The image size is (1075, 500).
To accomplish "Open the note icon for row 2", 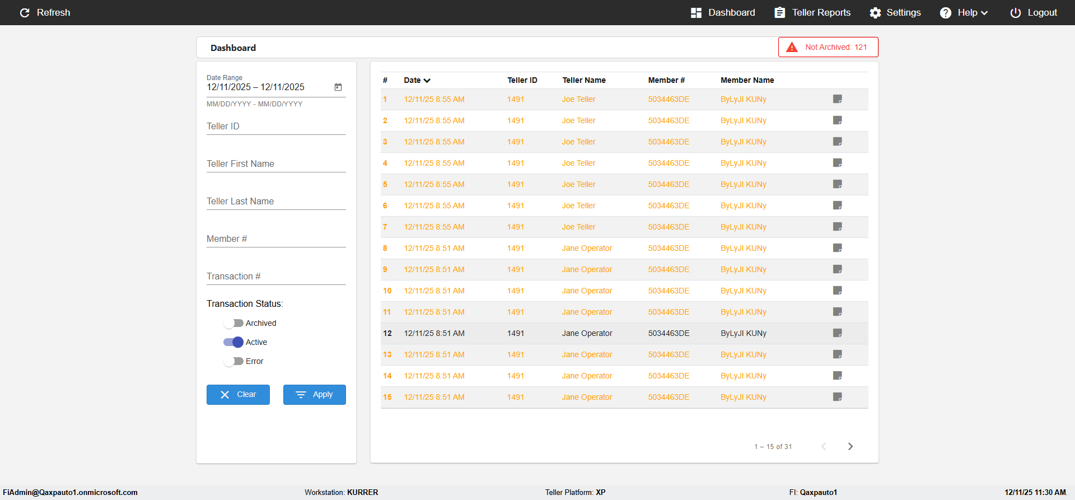I will coord(838,120).
